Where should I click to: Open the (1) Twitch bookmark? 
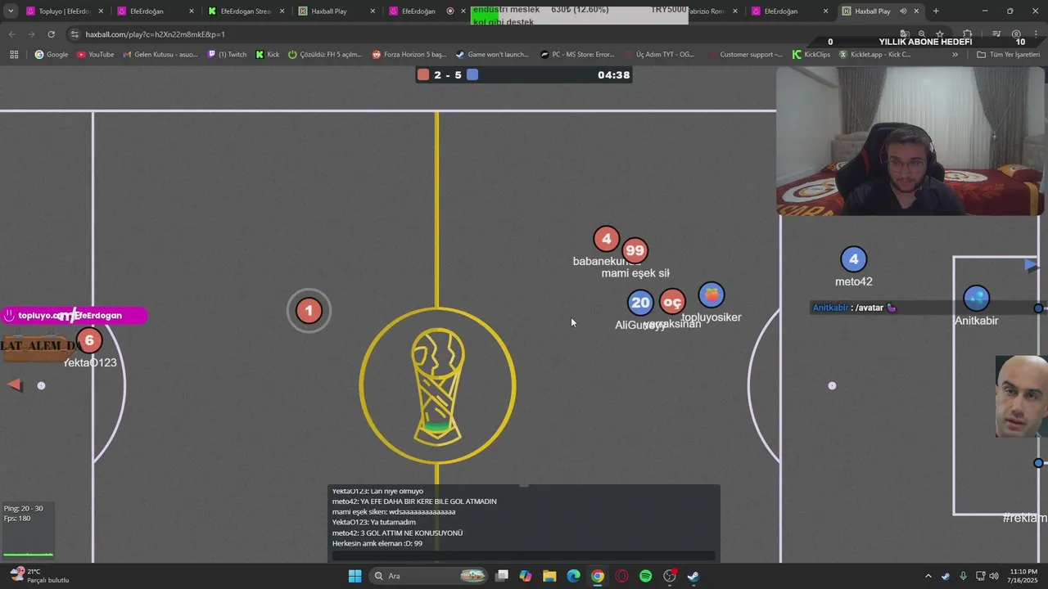[227, 55]
